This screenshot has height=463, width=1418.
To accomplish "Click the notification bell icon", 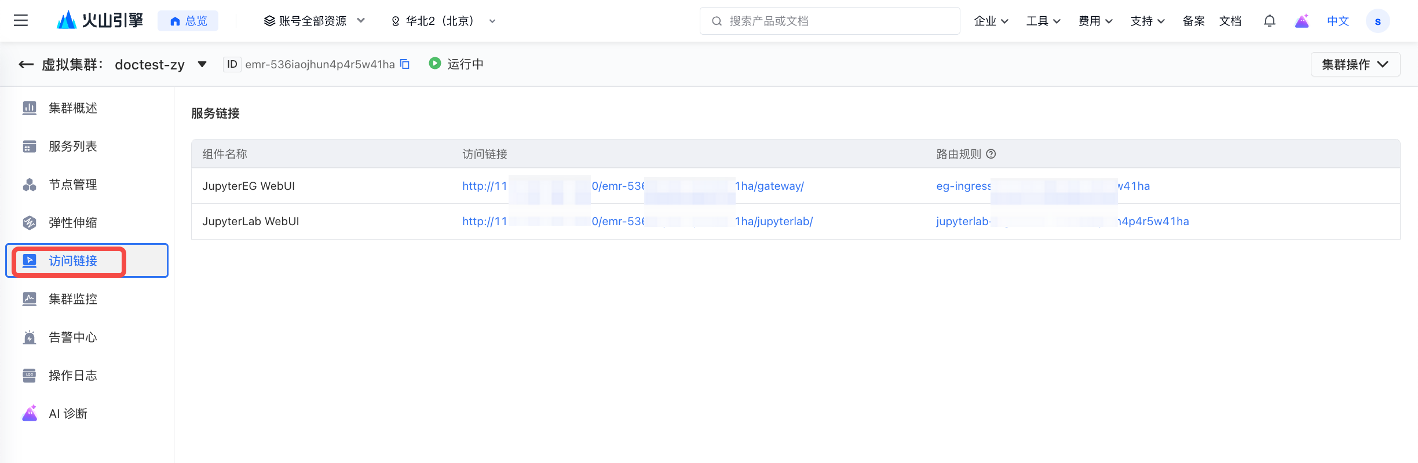I will click(1269, 21).
